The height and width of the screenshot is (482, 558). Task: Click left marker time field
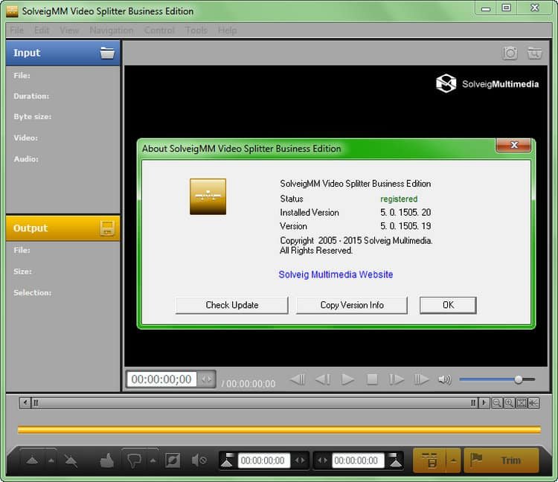tap(263, 460)
